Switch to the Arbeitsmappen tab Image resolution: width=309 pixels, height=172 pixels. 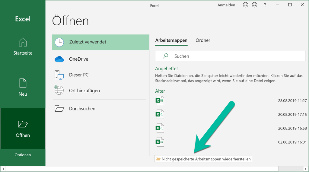(171, 40)
